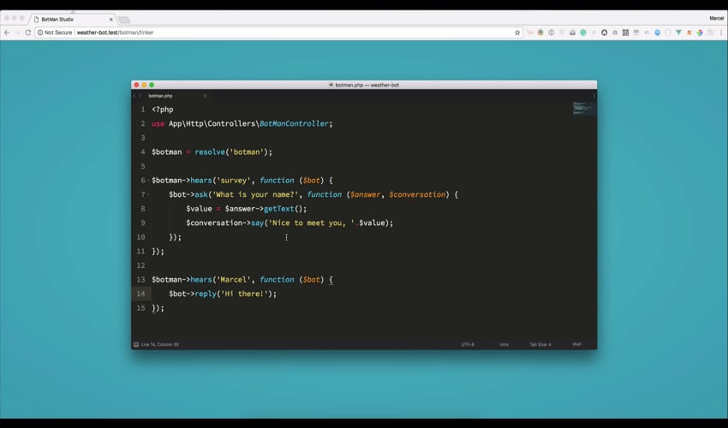Click the circled-i info extension icon

point(551,33)
